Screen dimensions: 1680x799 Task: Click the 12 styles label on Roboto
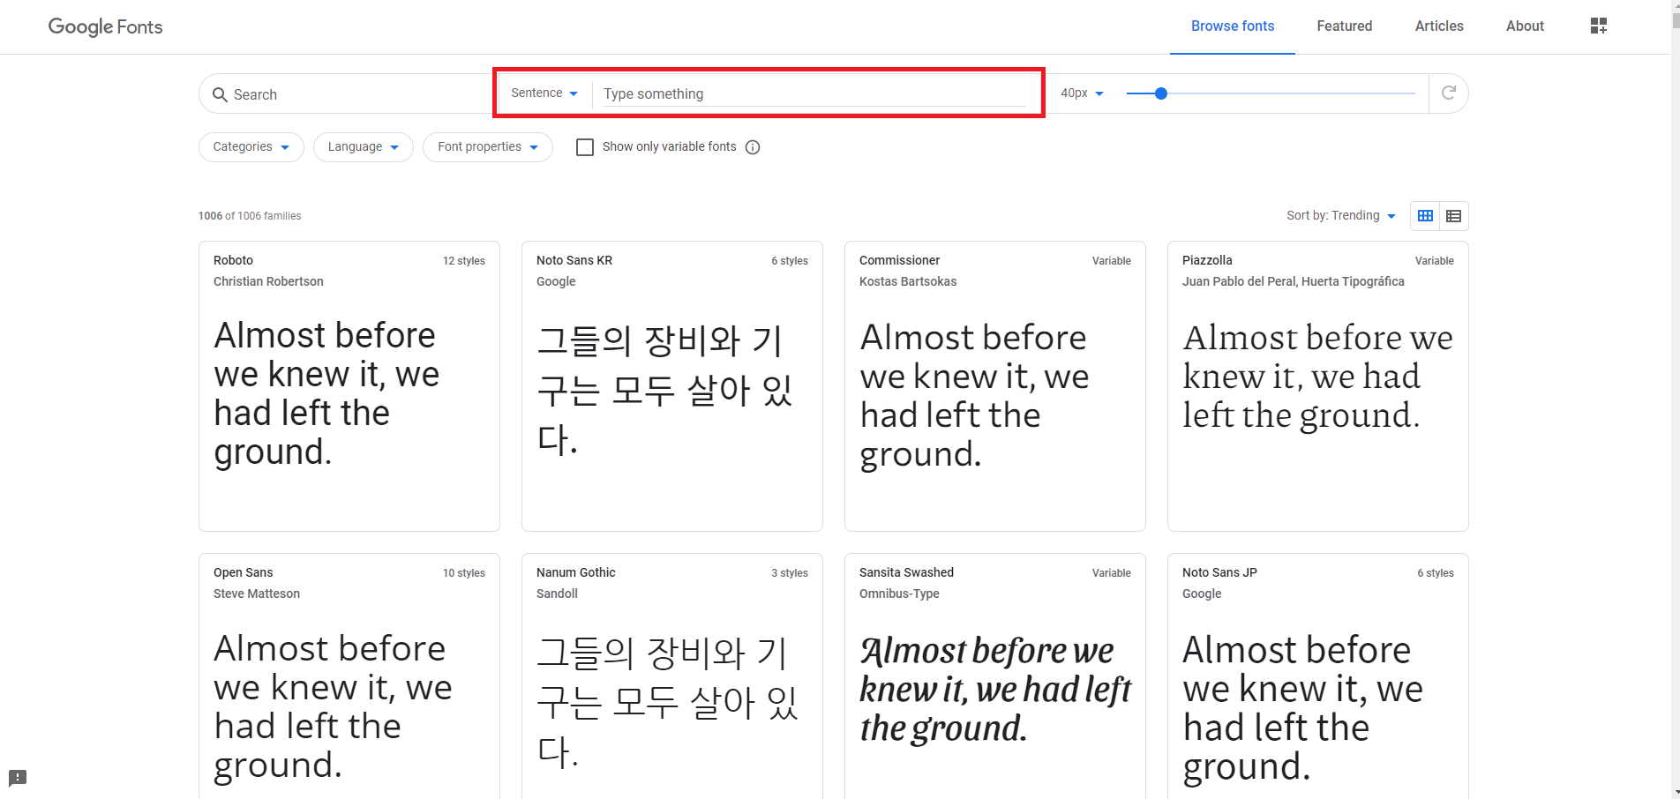pyautogui.click(x=464, y=261)
